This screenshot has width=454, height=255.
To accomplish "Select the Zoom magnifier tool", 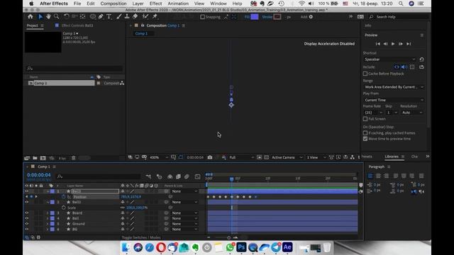I will (x=57, y=17).
